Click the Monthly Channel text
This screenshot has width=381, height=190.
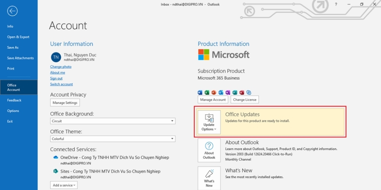click(238, 160)
